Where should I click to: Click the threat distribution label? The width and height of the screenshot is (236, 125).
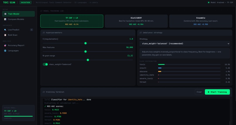[143, 82]
